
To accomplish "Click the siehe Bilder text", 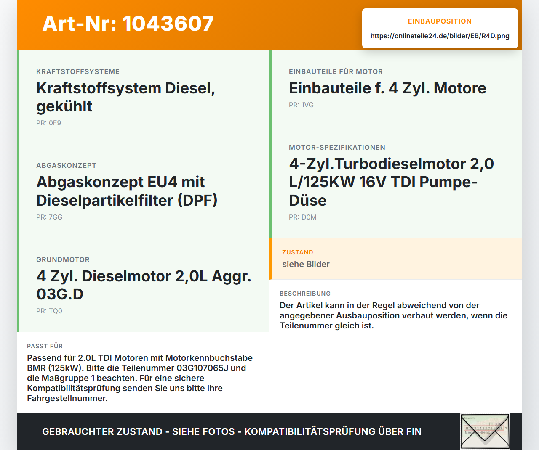I will [x=306, y=265].
